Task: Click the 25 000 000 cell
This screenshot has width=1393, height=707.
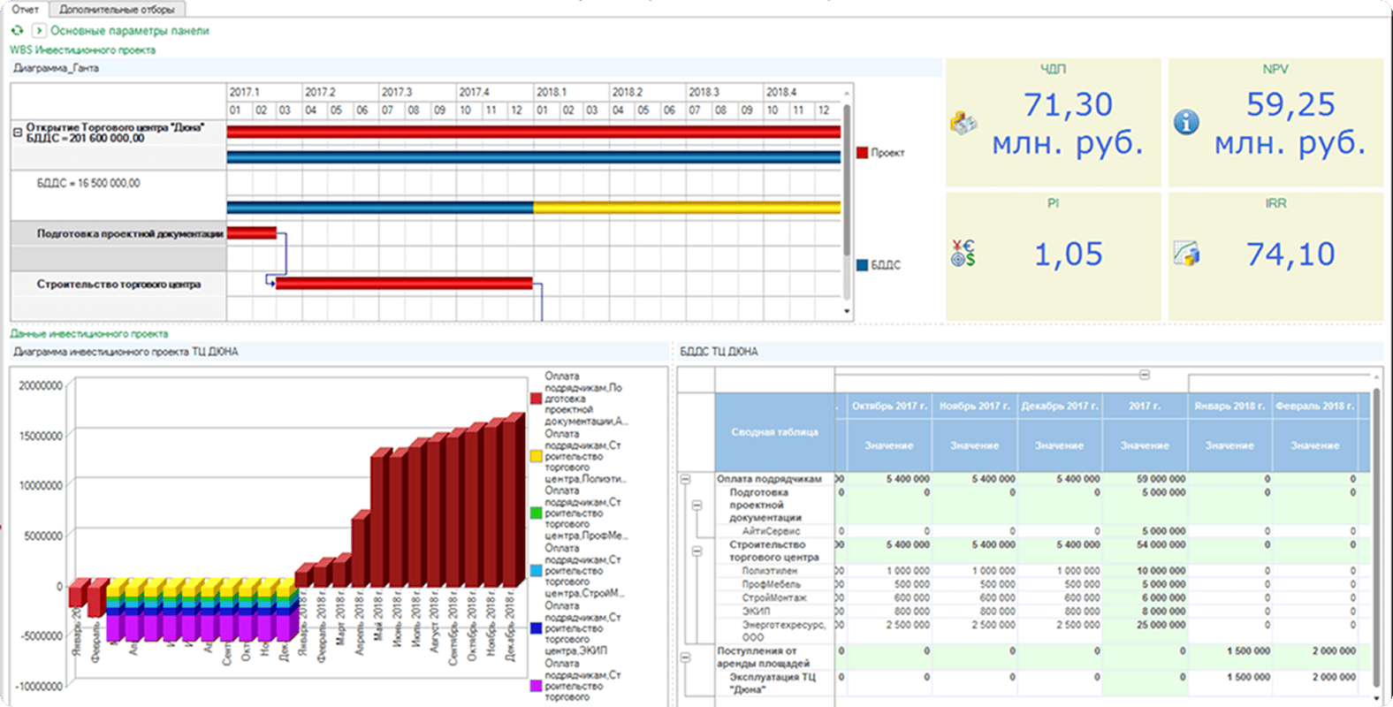Action: tap(1145, 625)
